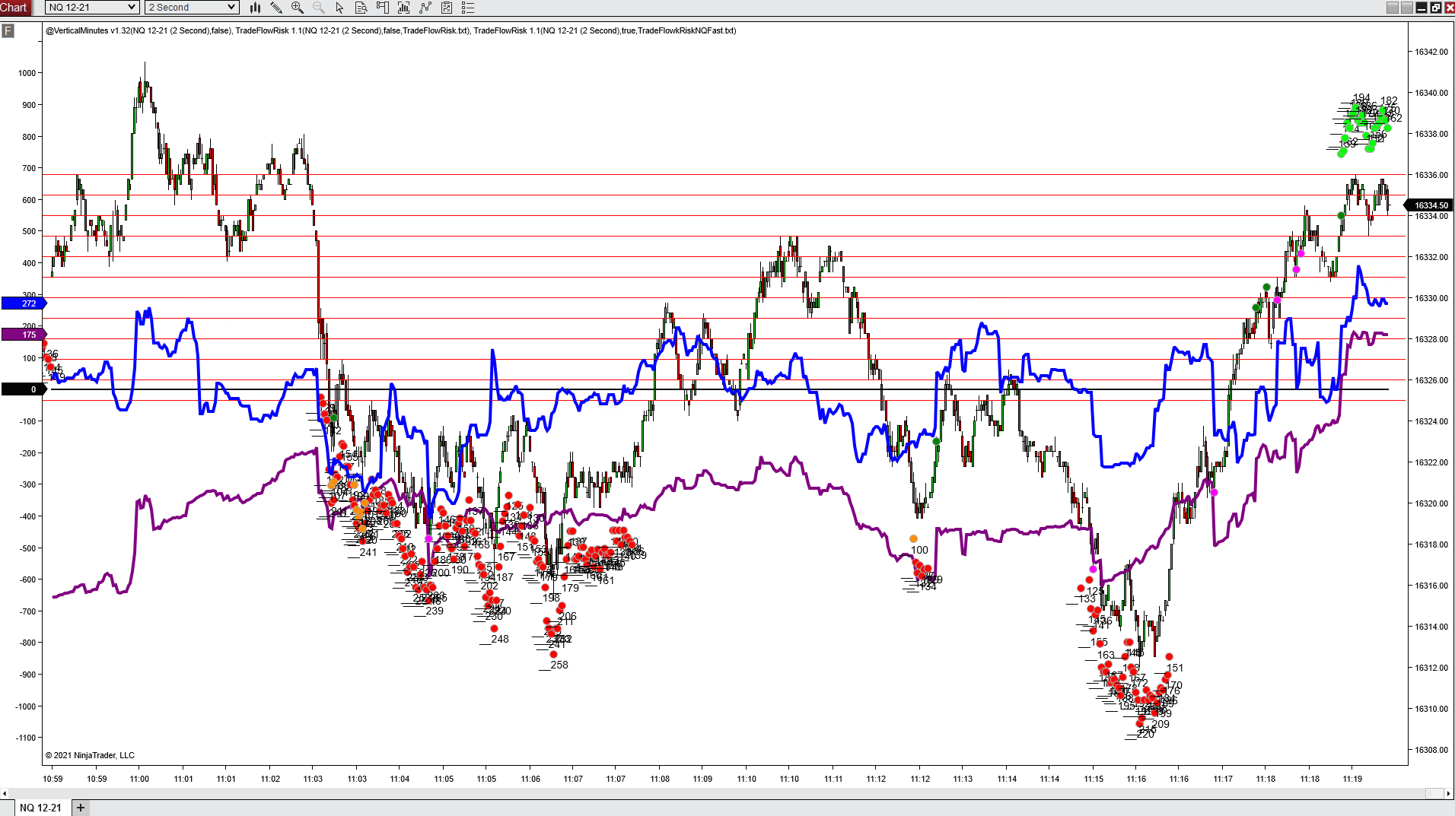Open the Chart Trader panel icon
The height and width of the screenshot is (816, 1455).
click(x=383, y=8)
